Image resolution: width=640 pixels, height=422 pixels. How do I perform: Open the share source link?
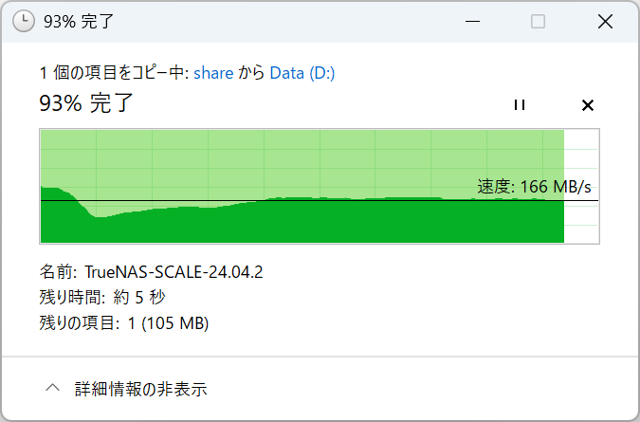213,73
